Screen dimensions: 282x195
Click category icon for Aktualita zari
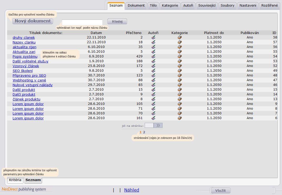pos(180,52)
